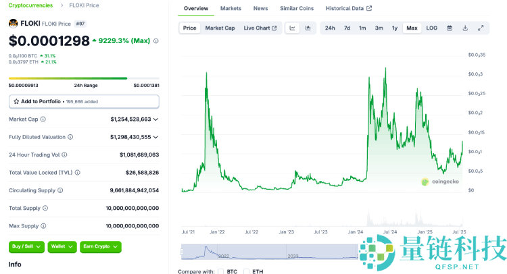Select the 7d time range
This screenshot has height=274, width=507.
click(347, 28)
